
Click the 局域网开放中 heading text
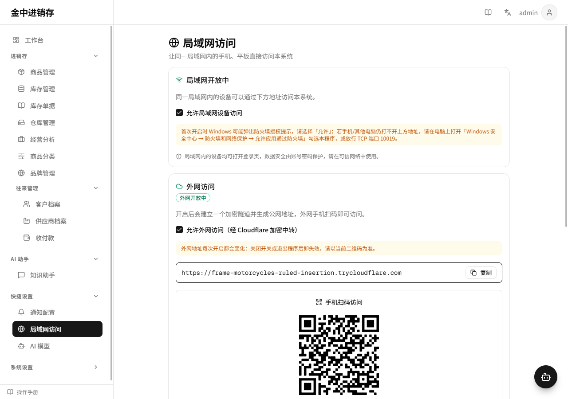point(208,80)
